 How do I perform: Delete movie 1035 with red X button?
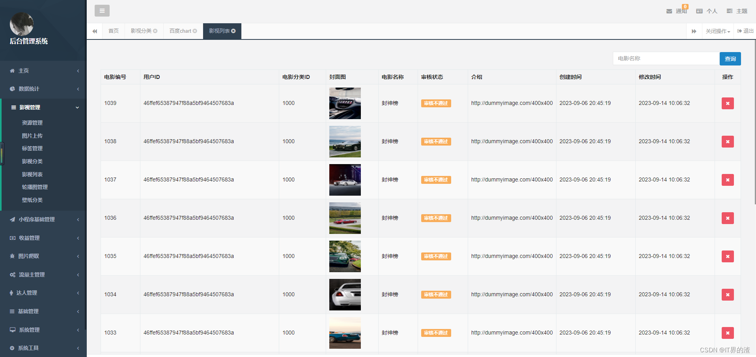click(x=728, y=256)
